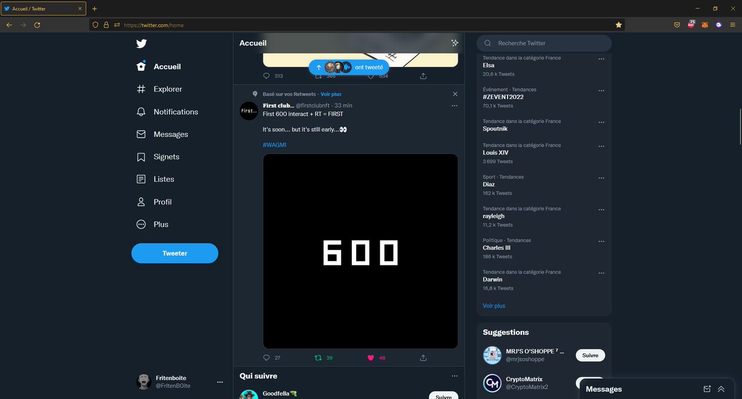
Task: Open First club profile avatar
Action: pos(249,111)
